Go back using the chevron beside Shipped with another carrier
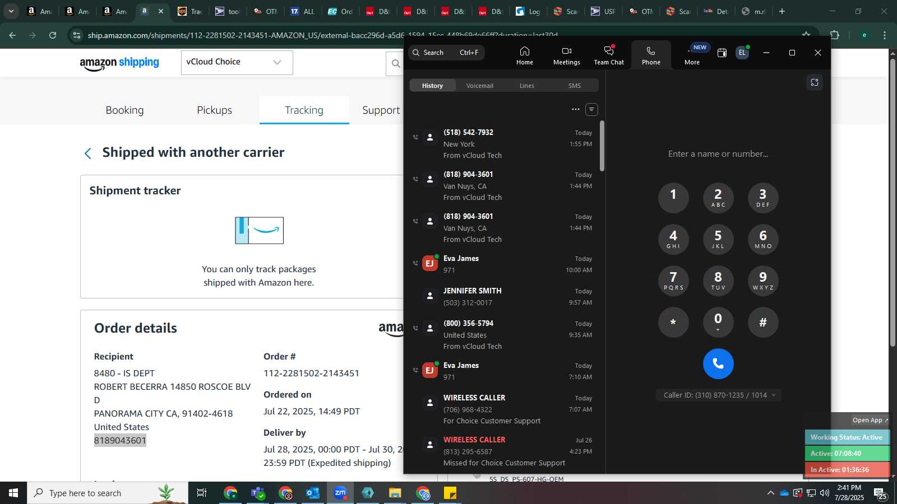897x504 pixels. 87,153
